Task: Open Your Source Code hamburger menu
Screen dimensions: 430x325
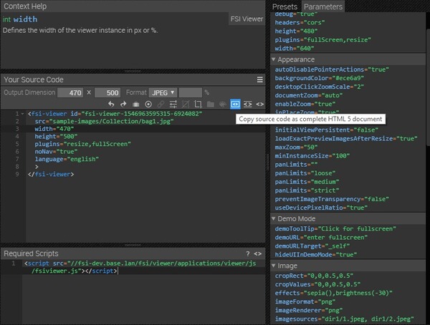Action: point(260,79)
